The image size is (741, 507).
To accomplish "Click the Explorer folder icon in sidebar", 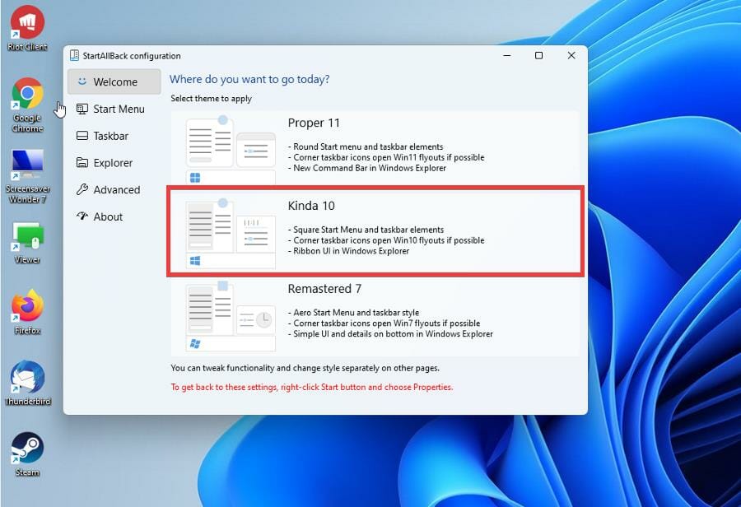I will (82, 162).
